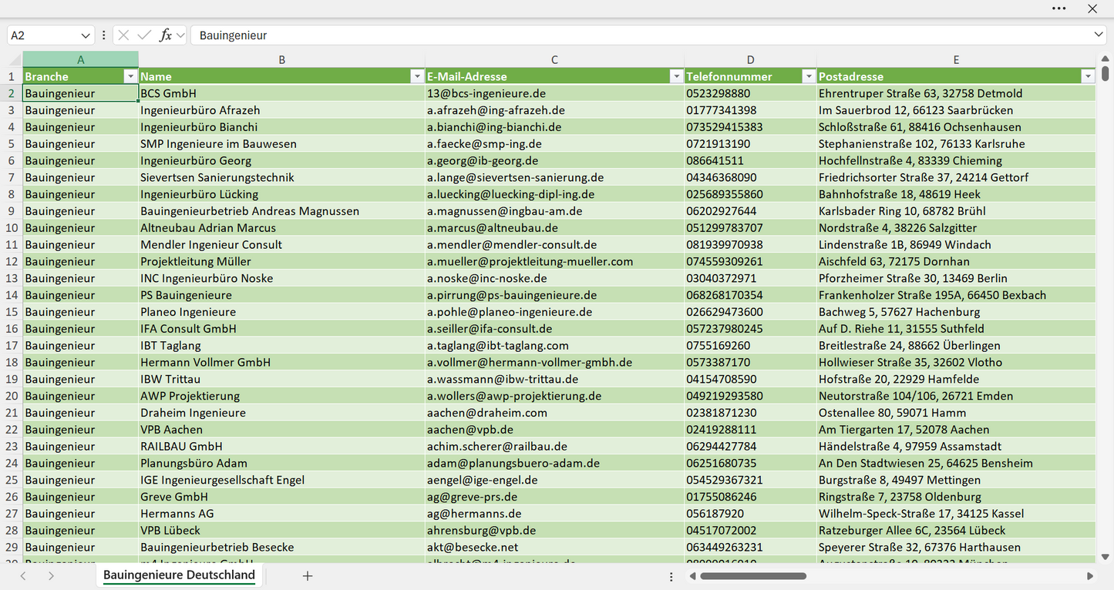Open the E-Mail-Adresse filter dropdown
1114x590 pixels.
[x=676, y=76]
